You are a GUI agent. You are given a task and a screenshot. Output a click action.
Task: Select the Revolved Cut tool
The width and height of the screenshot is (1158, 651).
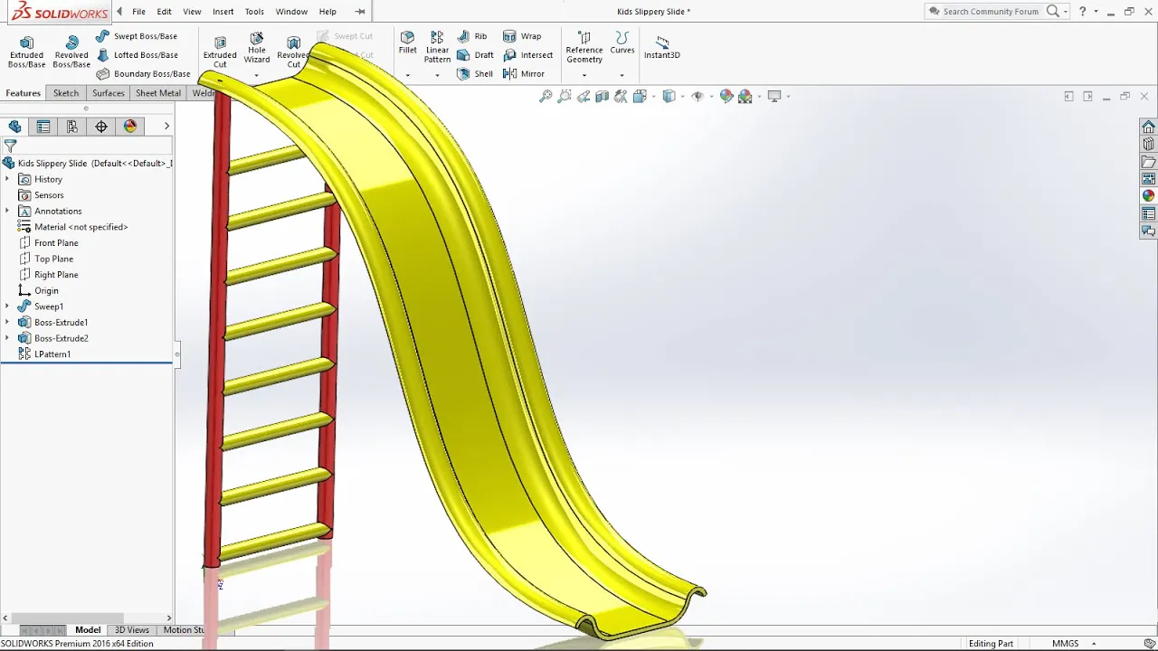[293, 52]
